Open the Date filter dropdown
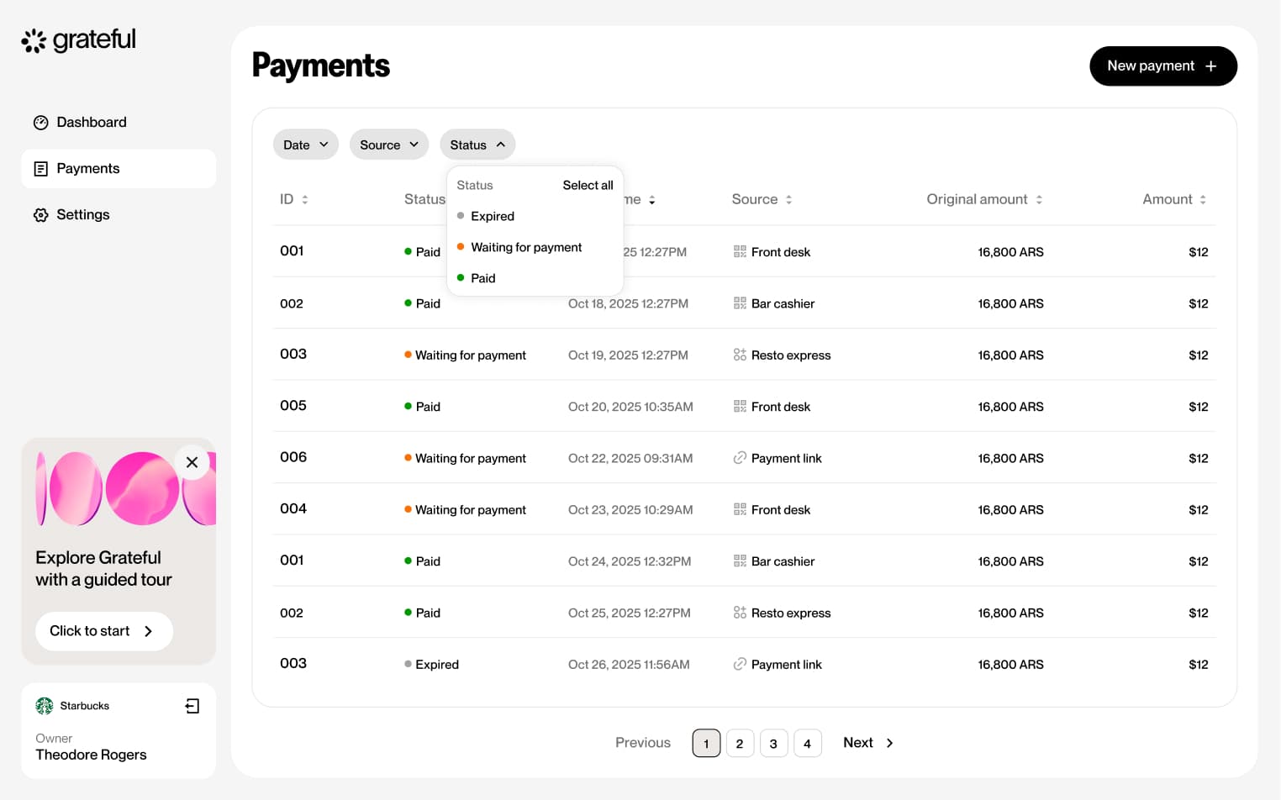 click(x=305, y=145)
